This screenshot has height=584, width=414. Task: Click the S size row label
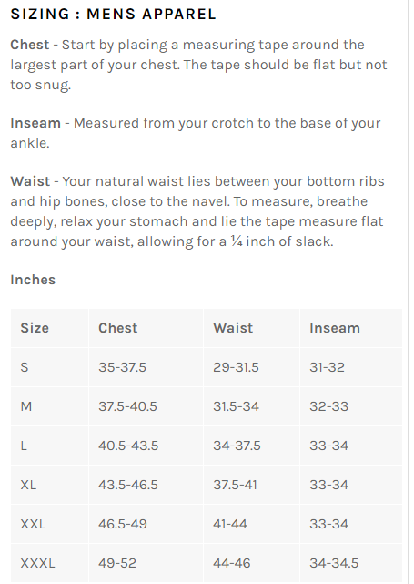25,367
